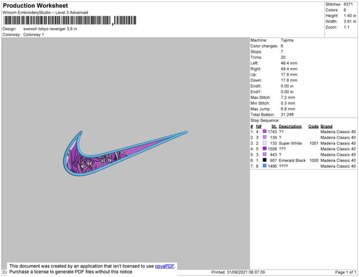Screen dimensions: 359x277
Task: Select the 'Page 1 of 1' footer
Action: [346, 272]
